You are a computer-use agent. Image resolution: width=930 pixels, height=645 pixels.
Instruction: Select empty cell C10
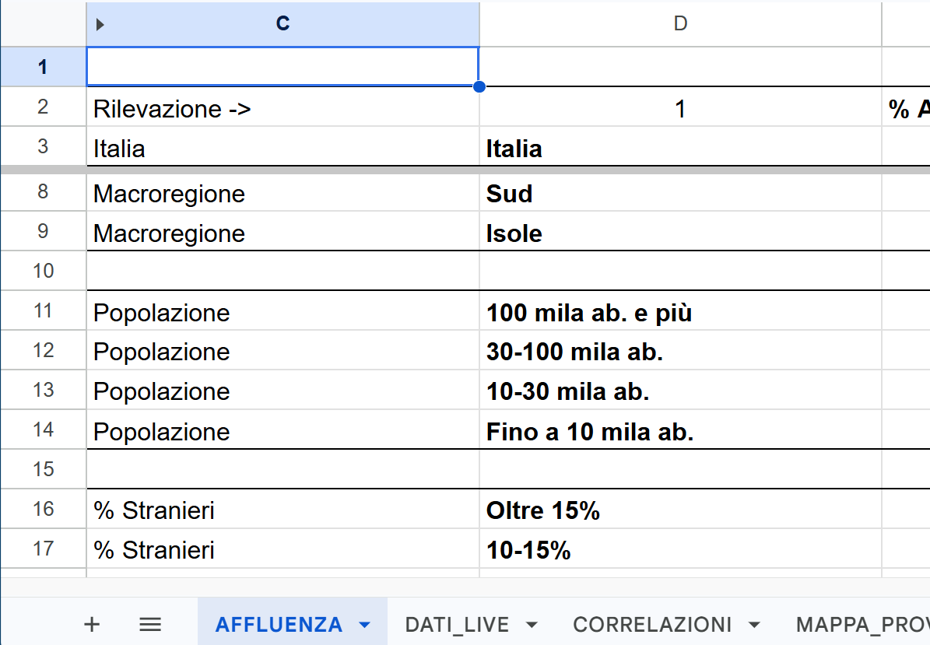click(283, 271)
